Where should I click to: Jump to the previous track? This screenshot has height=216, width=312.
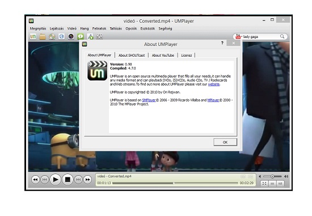coord(45,180)
